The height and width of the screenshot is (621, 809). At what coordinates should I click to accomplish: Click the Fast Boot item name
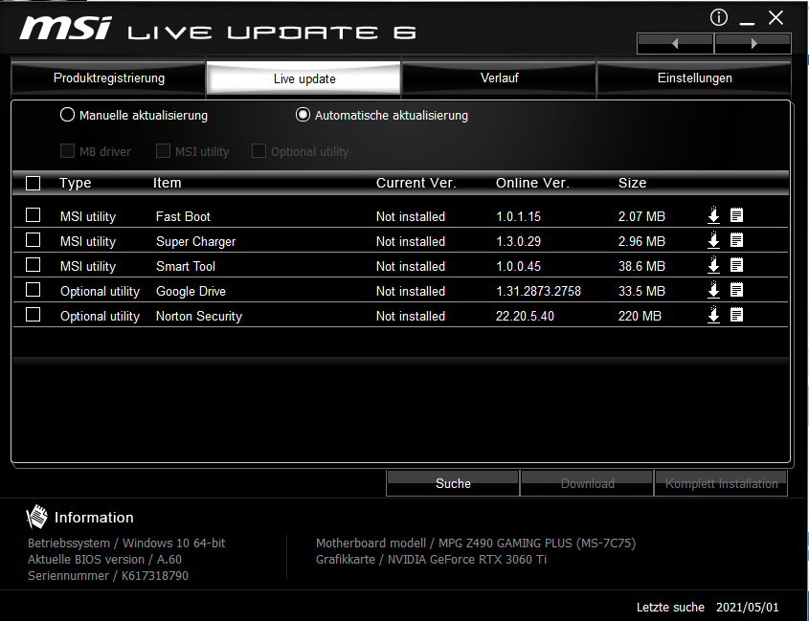[x=183, y=216]
